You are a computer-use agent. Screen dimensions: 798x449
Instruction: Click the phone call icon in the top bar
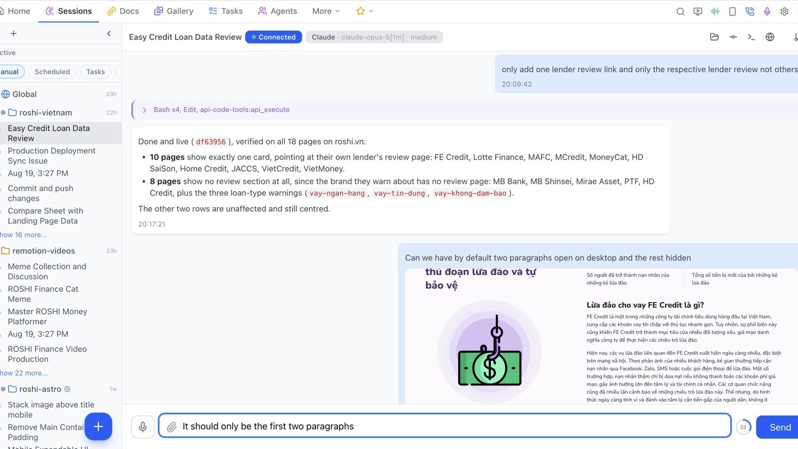pos(750,11)
